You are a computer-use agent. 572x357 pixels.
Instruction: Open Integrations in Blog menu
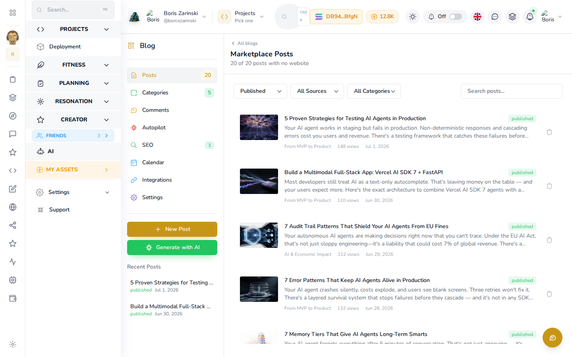tap(172, 180)
